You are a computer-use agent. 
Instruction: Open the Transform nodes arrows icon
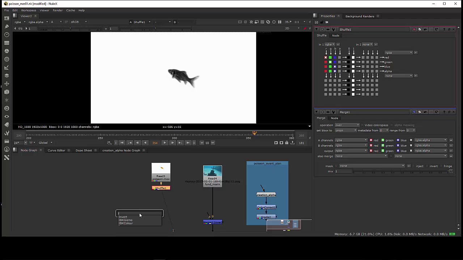click(x=7, y=84)
